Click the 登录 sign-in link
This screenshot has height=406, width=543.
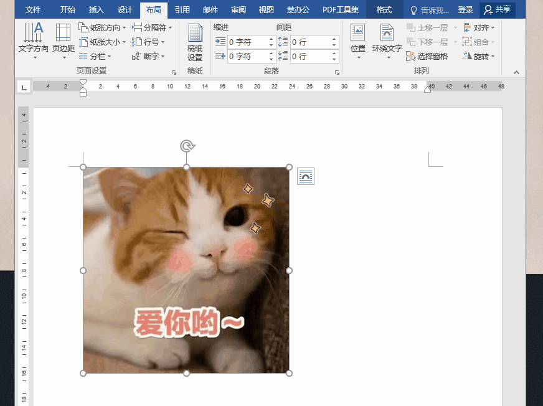coord(465,10)
